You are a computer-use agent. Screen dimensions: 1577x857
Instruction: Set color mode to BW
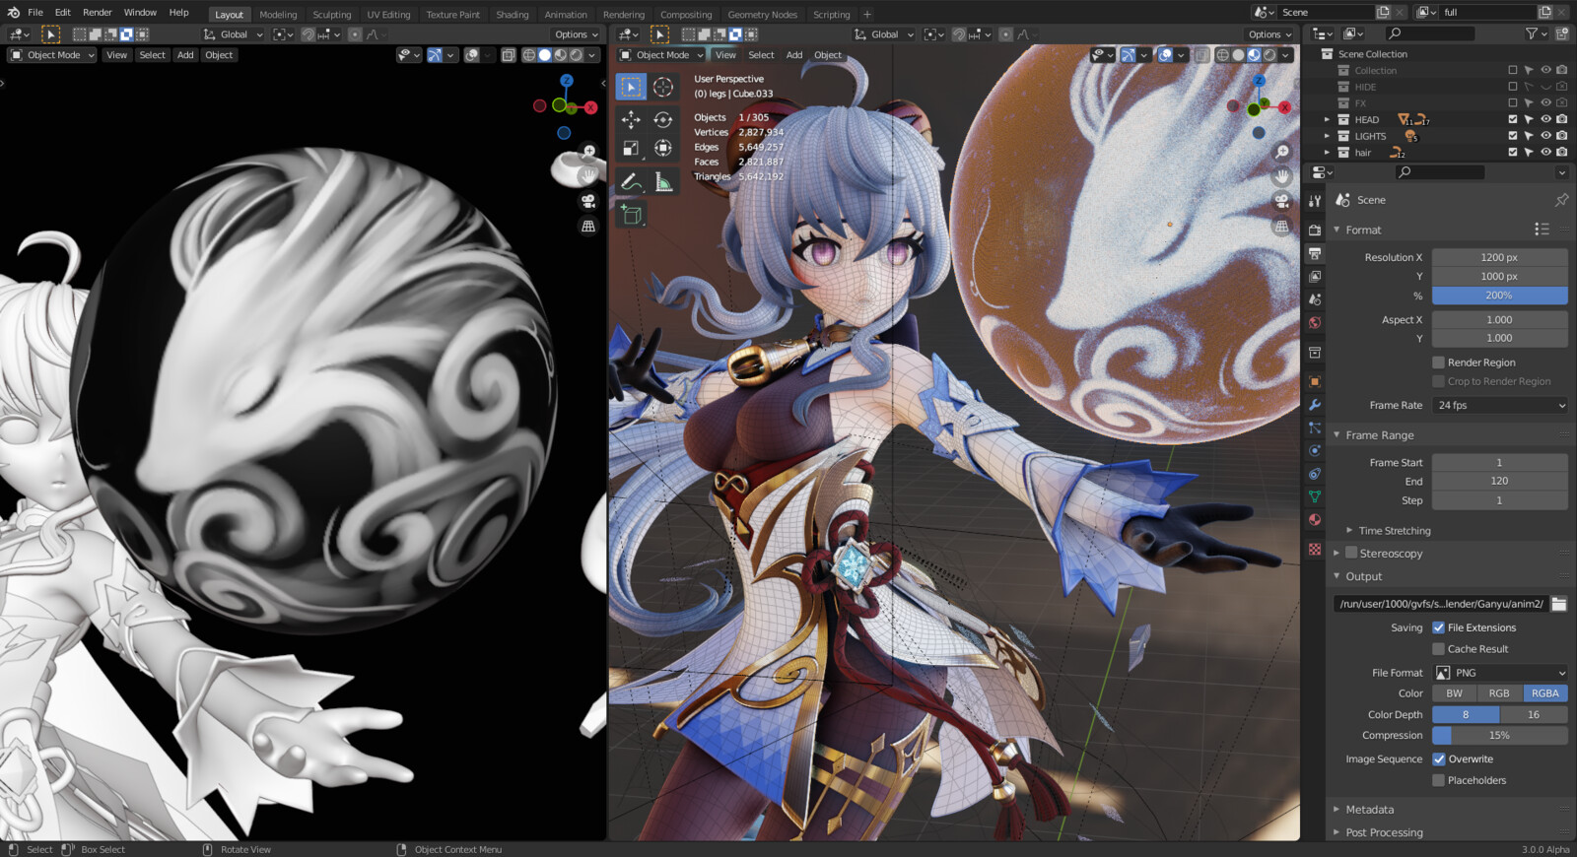1455,693
